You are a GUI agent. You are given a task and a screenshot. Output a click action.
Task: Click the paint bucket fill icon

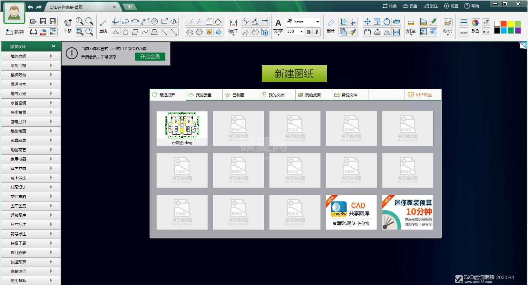coord(219,32)
